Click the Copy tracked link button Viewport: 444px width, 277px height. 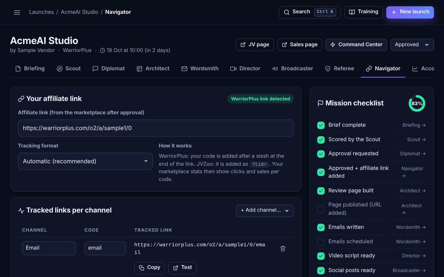(x=150, y=268)
